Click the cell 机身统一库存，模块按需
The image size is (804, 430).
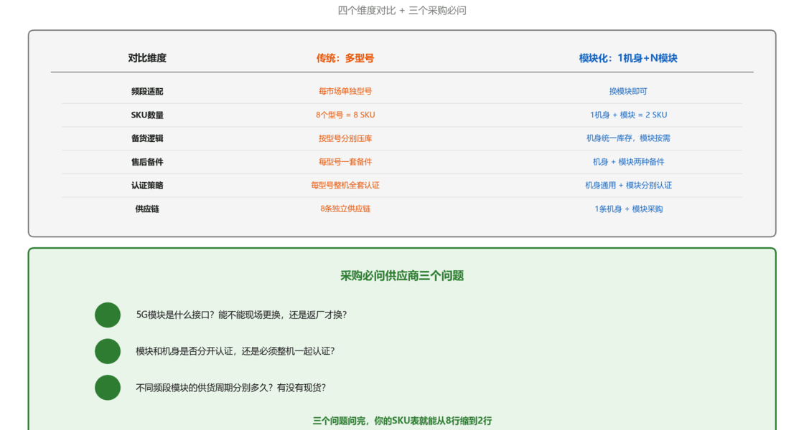click(x=628, y=138)
